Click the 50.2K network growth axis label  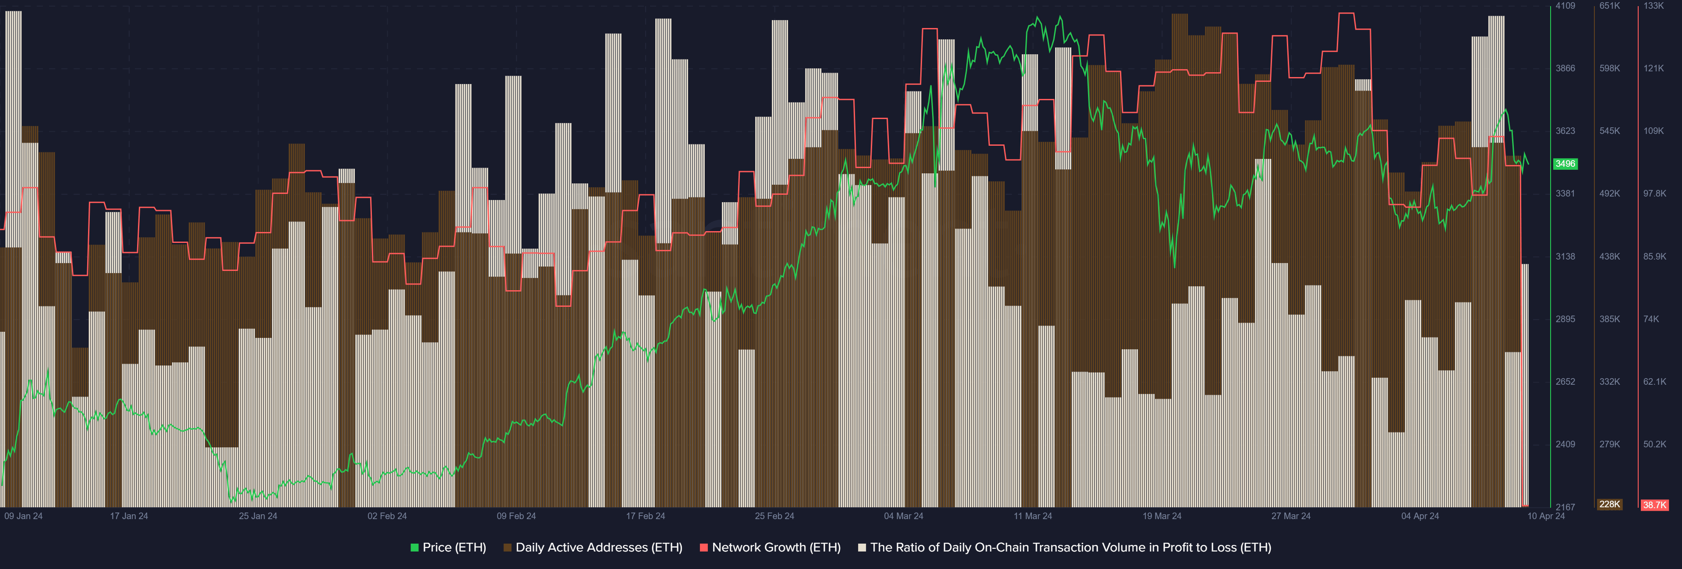(x=1654, y=444)
